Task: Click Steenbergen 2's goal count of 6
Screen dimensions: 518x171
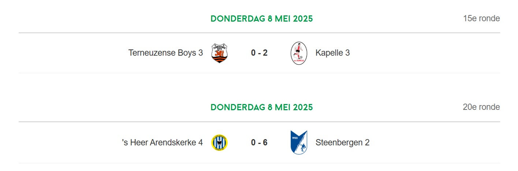Action: point(265,142)
